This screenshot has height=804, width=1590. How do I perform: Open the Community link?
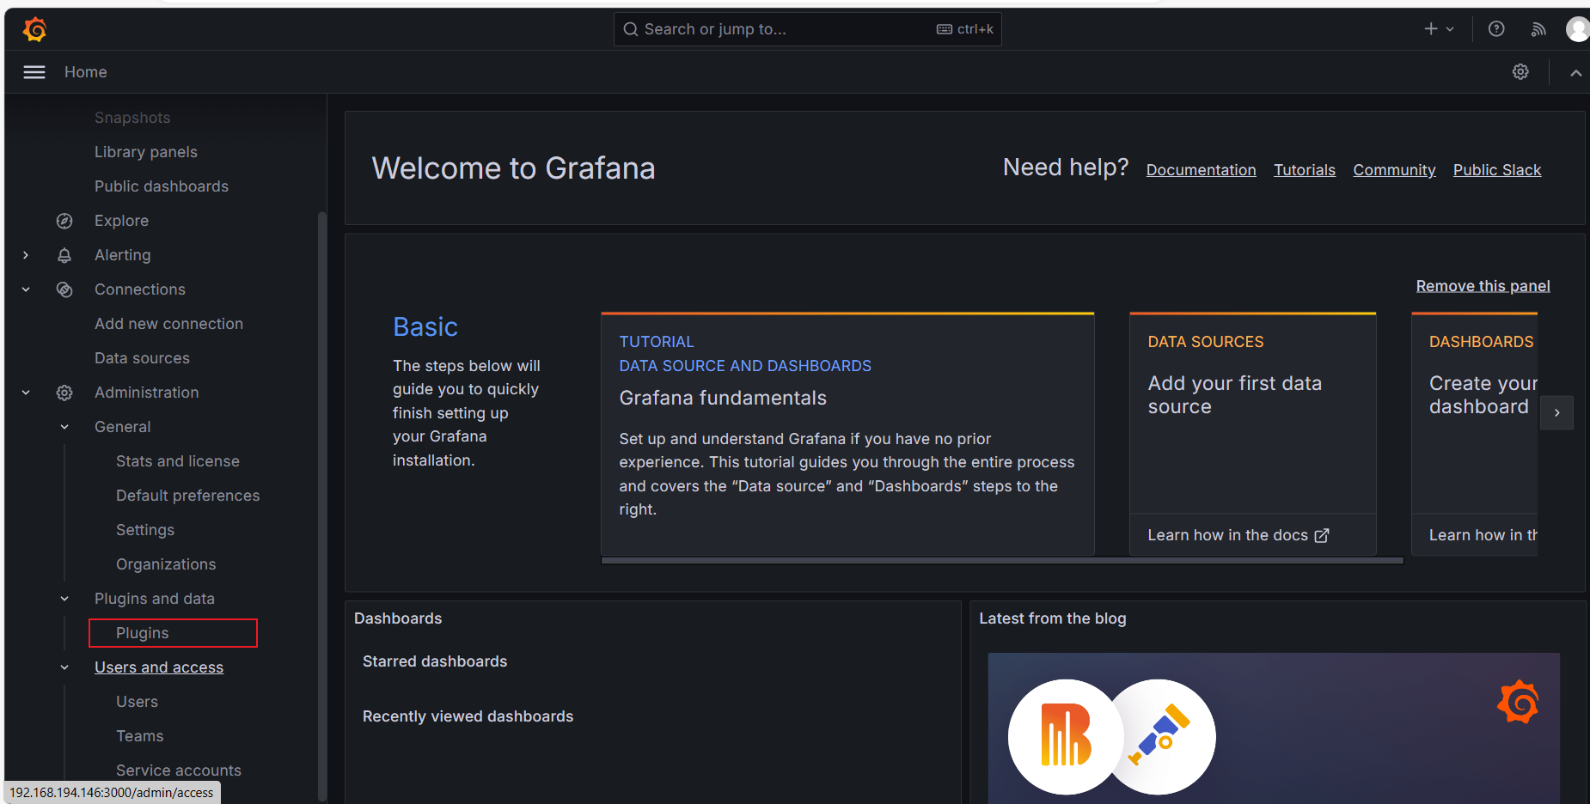tap(1394, 170)
